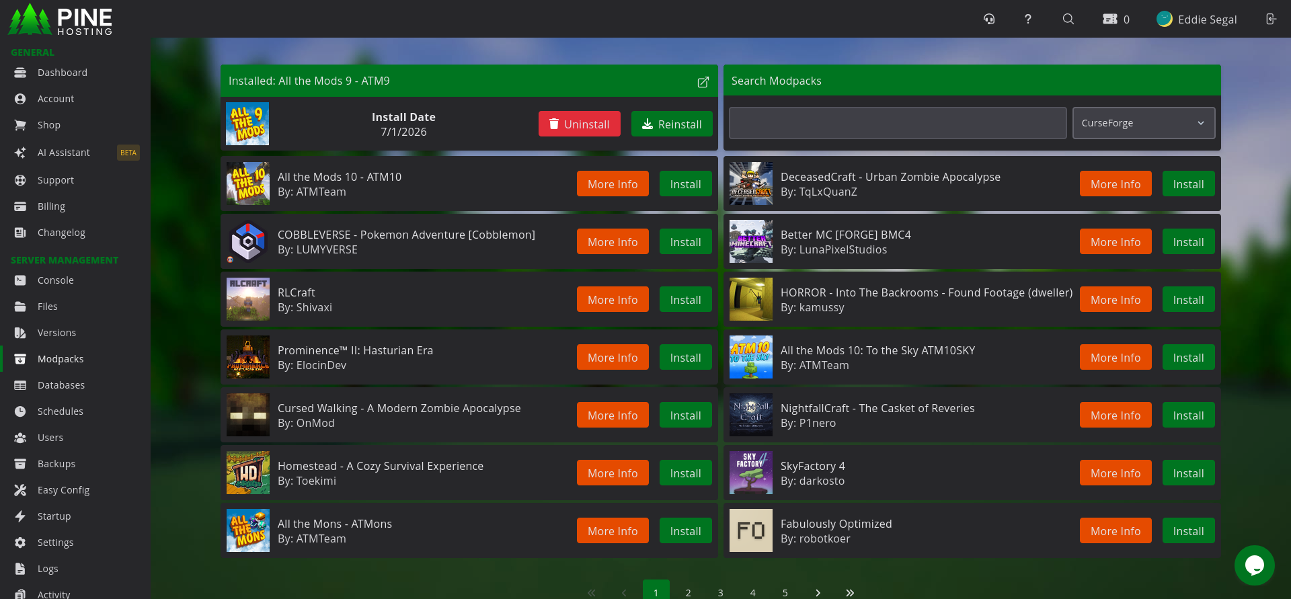
Task: Open the search magnifier icon in header
Action: coord(1068,19)
